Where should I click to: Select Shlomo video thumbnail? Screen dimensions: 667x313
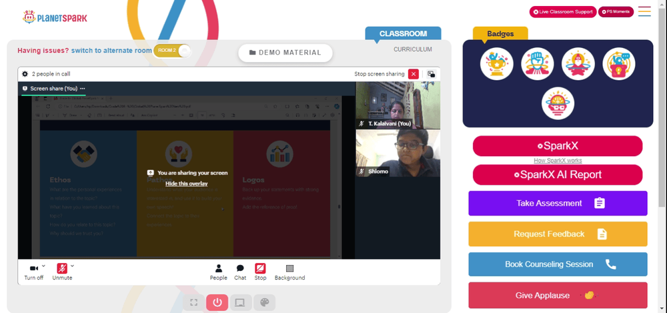point(398,153)
